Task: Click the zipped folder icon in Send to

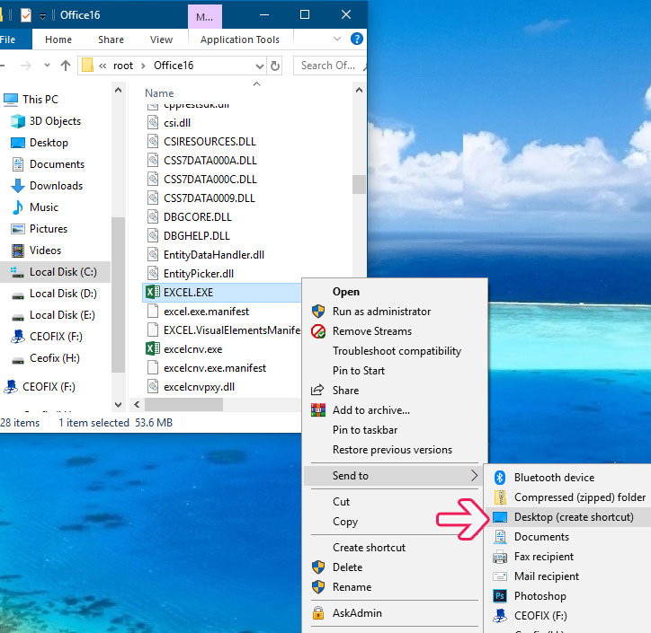Action: point(500,497)
